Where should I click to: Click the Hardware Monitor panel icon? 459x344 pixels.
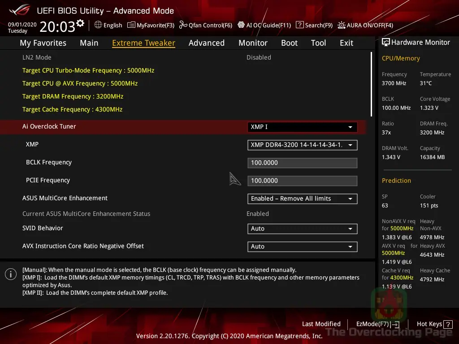coord(386,42)
